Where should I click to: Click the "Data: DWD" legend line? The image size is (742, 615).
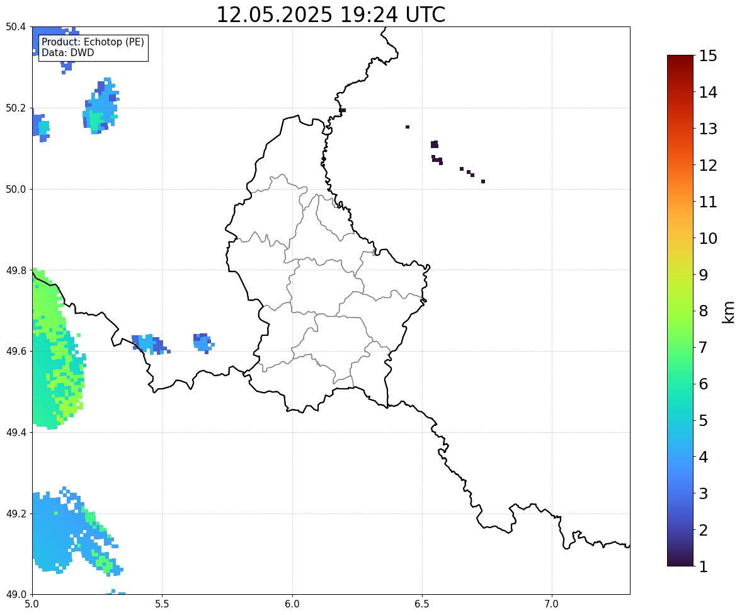pos(67,52)
